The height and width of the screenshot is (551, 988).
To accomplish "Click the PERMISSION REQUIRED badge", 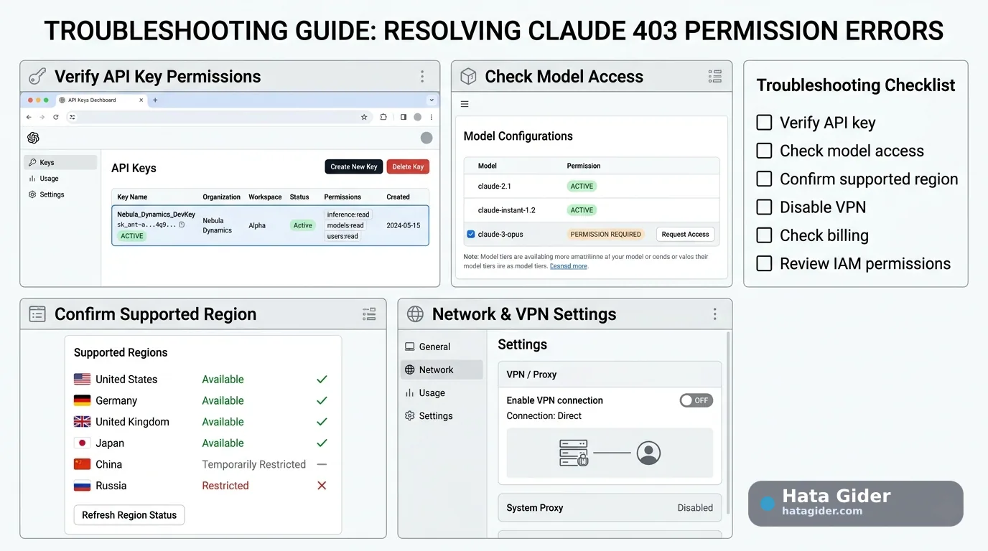I will (x=605, y=234).
